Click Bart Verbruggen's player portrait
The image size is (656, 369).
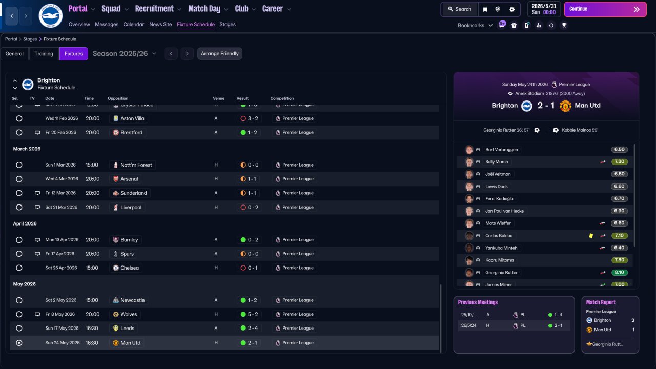[x=469, y=150]
